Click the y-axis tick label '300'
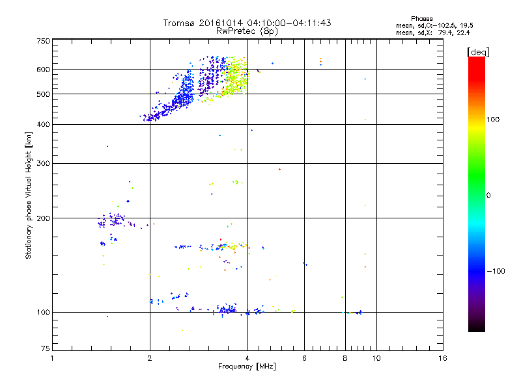Viewport: 521px width, 390px height. 43,164
